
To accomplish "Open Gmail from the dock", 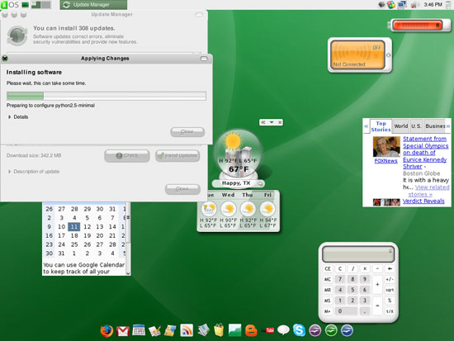I will 123,331.
